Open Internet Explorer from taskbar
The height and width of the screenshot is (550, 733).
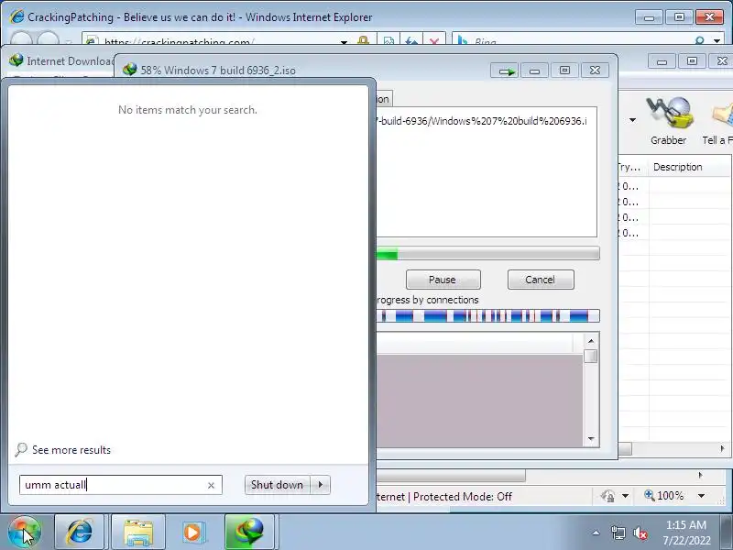[x=80, y=533]
